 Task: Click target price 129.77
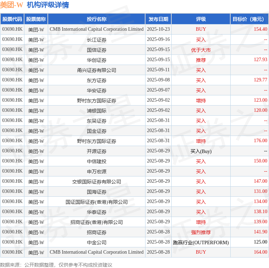click(260, 80)
